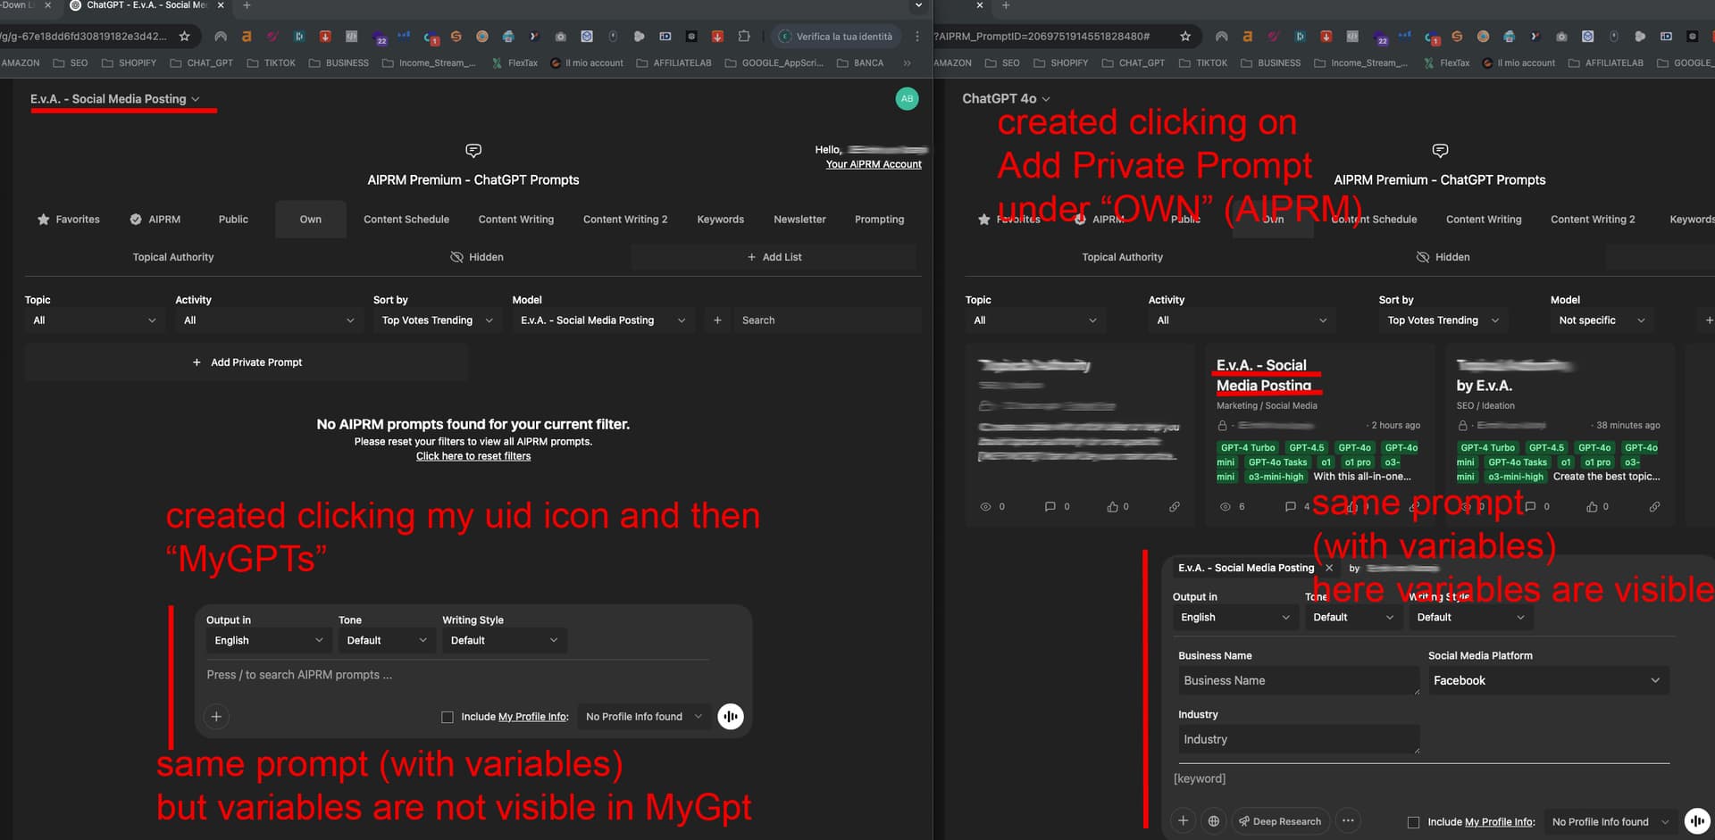
Task: Tick Include My Profile Info checkbox on right
Action: click(x=1413, y=822)
